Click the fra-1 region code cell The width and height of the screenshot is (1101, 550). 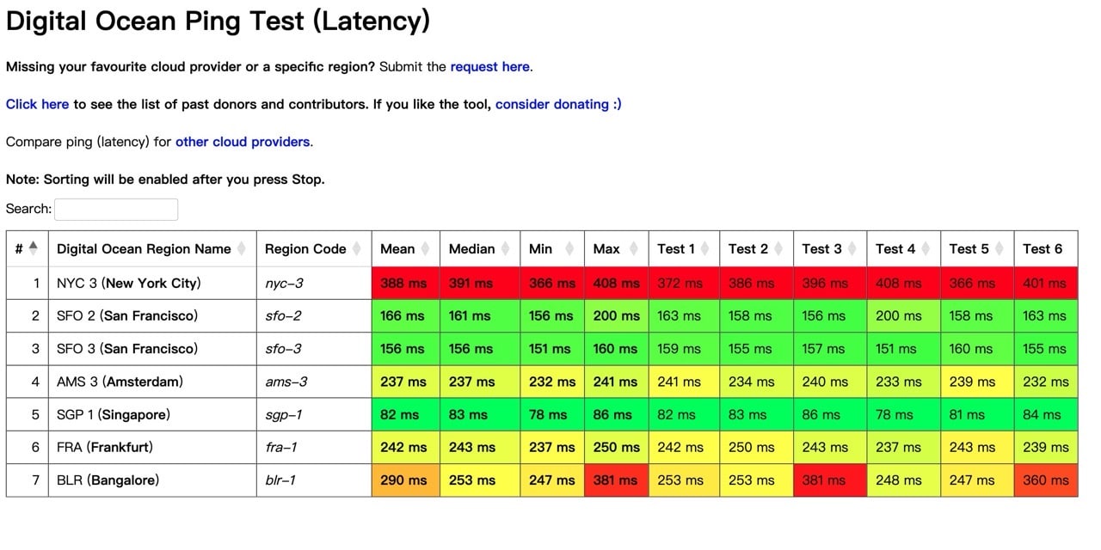[x=313, y=447]
